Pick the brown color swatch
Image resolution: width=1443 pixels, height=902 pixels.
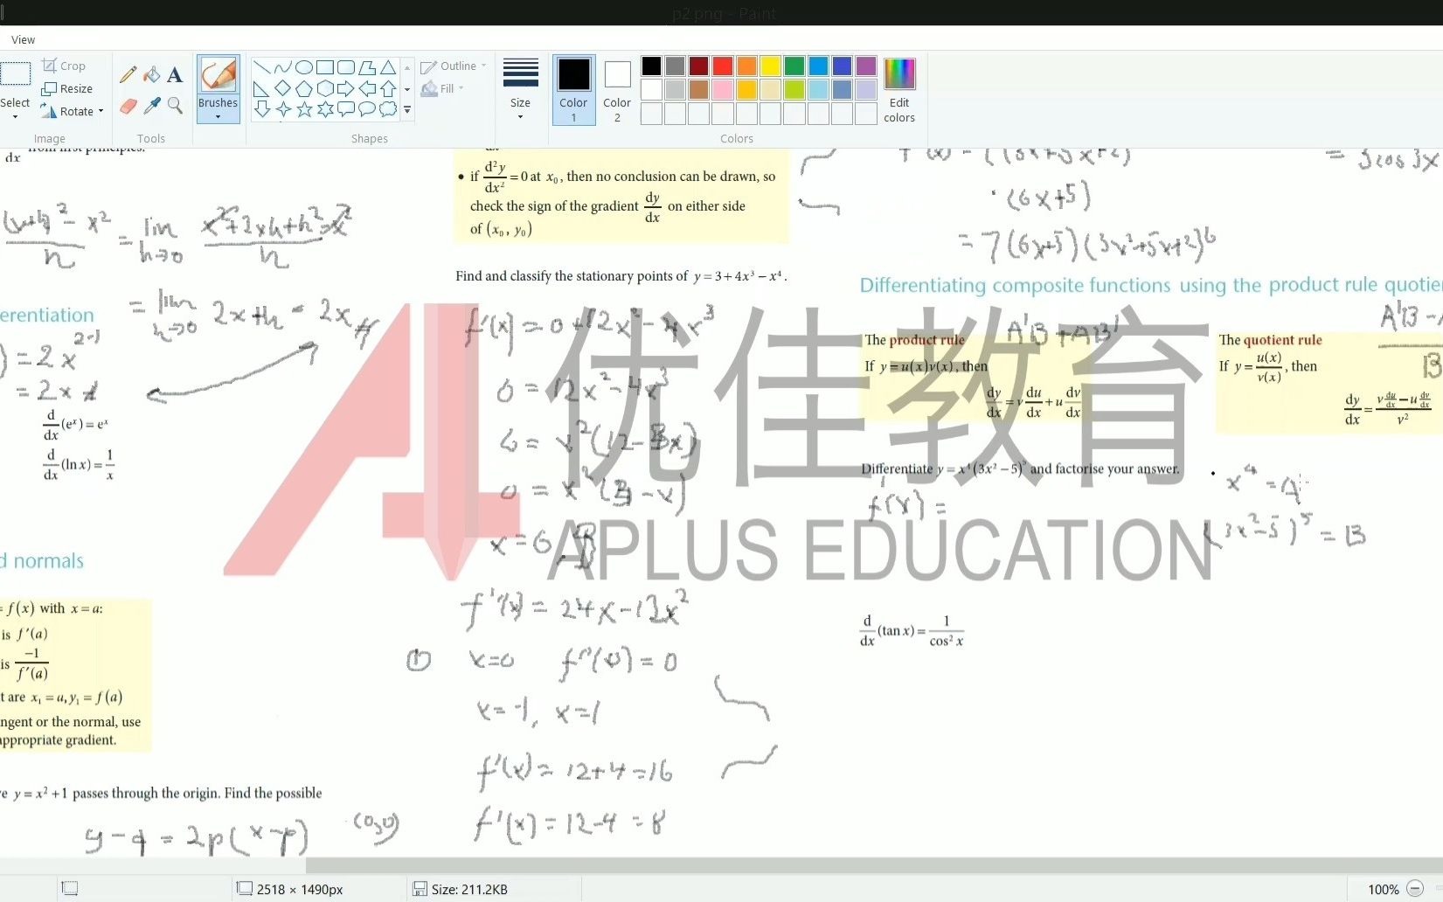coord(698,90)
